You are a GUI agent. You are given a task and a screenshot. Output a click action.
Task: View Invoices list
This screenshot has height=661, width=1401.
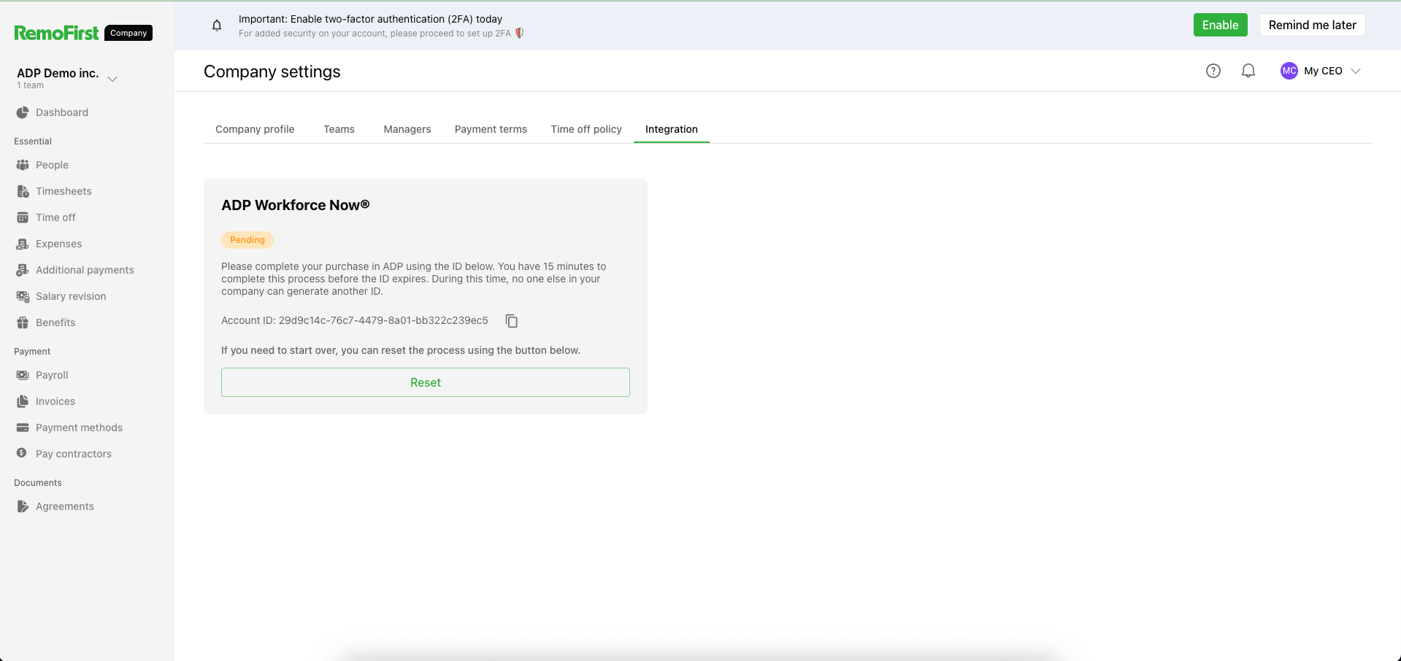(x=55, y=401)
